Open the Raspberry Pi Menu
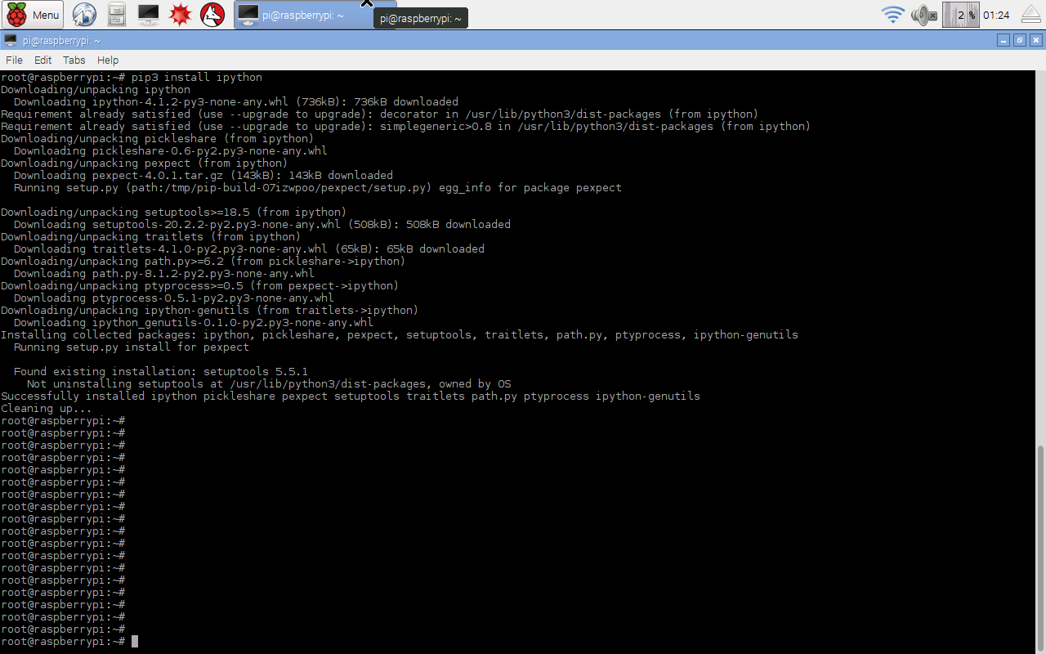 click(x=34, y=14)
